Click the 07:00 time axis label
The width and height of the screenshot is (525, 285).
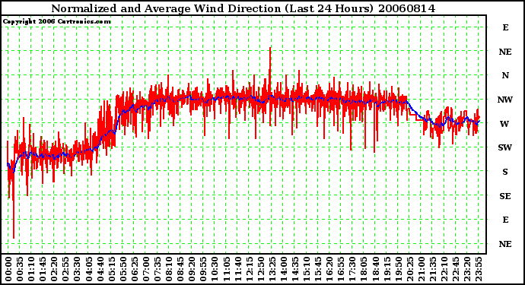146,269
